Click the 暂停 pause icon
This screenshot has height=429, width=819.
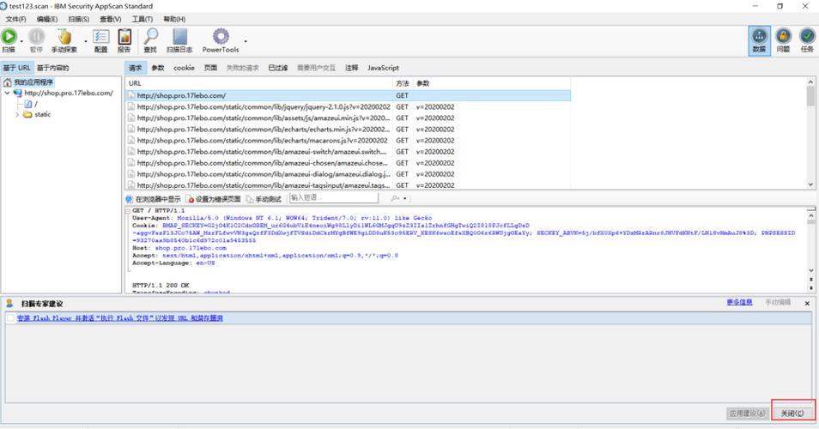coord(36,37)
